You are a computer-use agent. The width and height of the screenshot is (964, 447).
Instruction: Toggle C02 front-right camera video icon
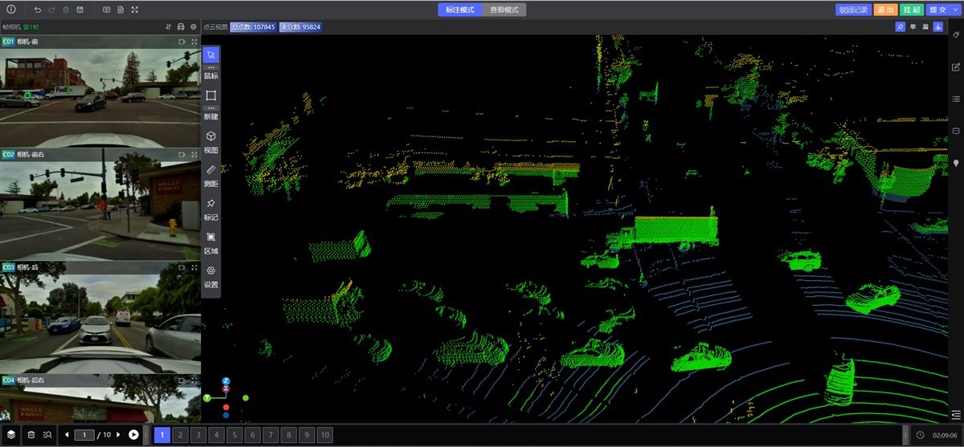(182, 153)
